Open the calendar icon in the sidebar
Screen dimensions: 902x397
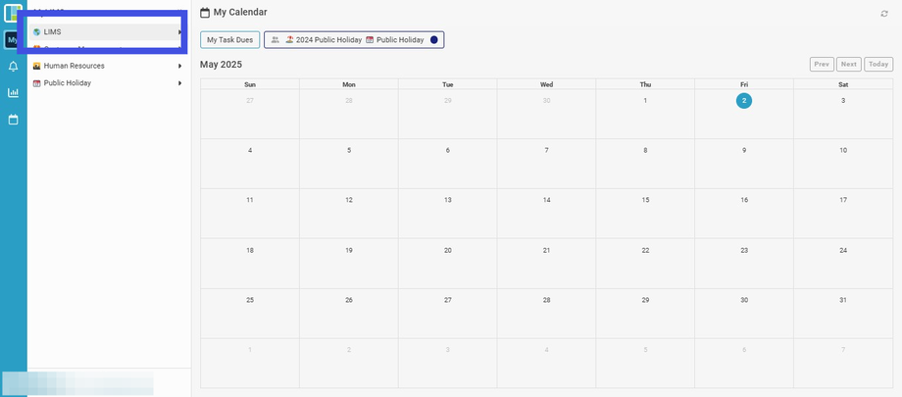[x=13, y=120]
